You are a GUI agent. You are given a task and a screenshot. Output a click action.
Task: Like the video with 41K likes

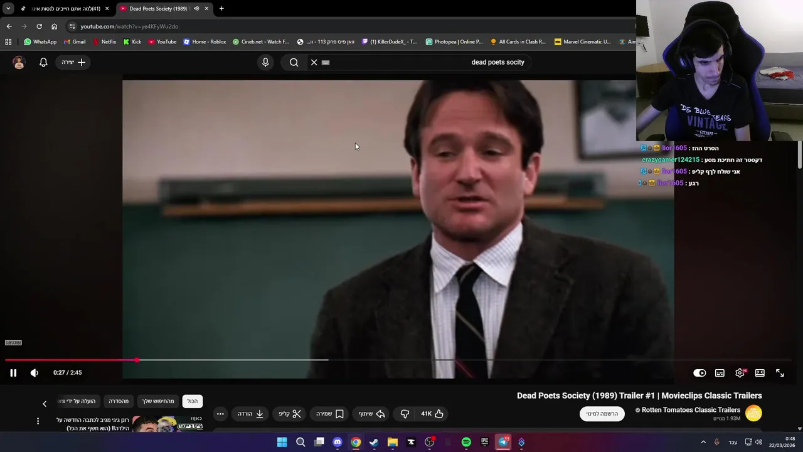432,414
